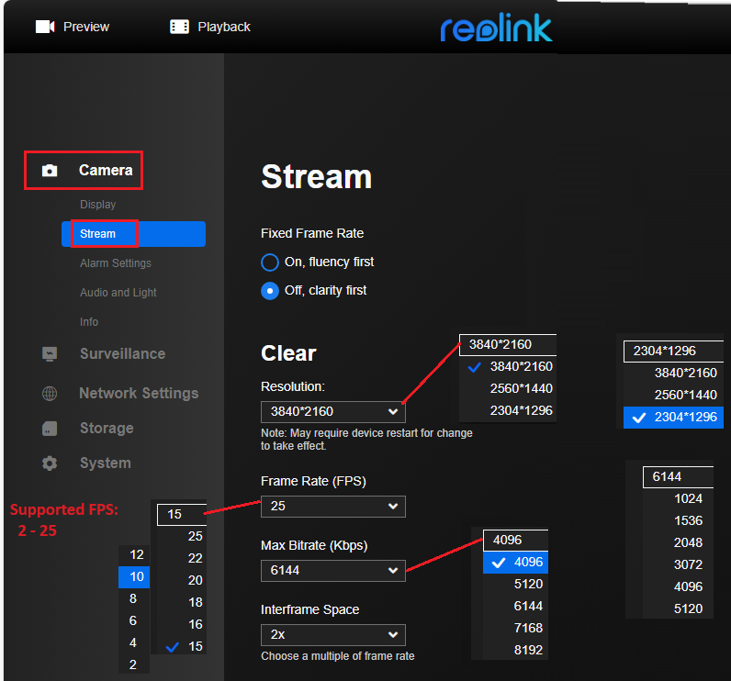The image size is (731, 681).
Task: Expand the Max Bitrate dropdown
Action: (x=332, y=571)
